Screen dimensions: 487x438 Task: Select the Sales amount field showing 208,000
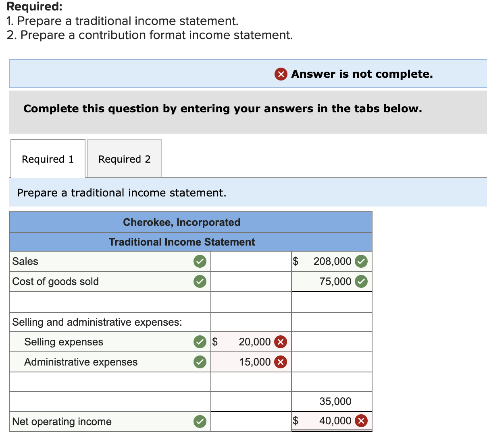click(x=332, y=261)
